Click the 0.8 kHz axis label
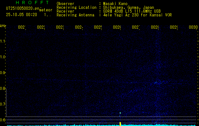The height and width of the screenshot is (126, 199). pos(3,88)
